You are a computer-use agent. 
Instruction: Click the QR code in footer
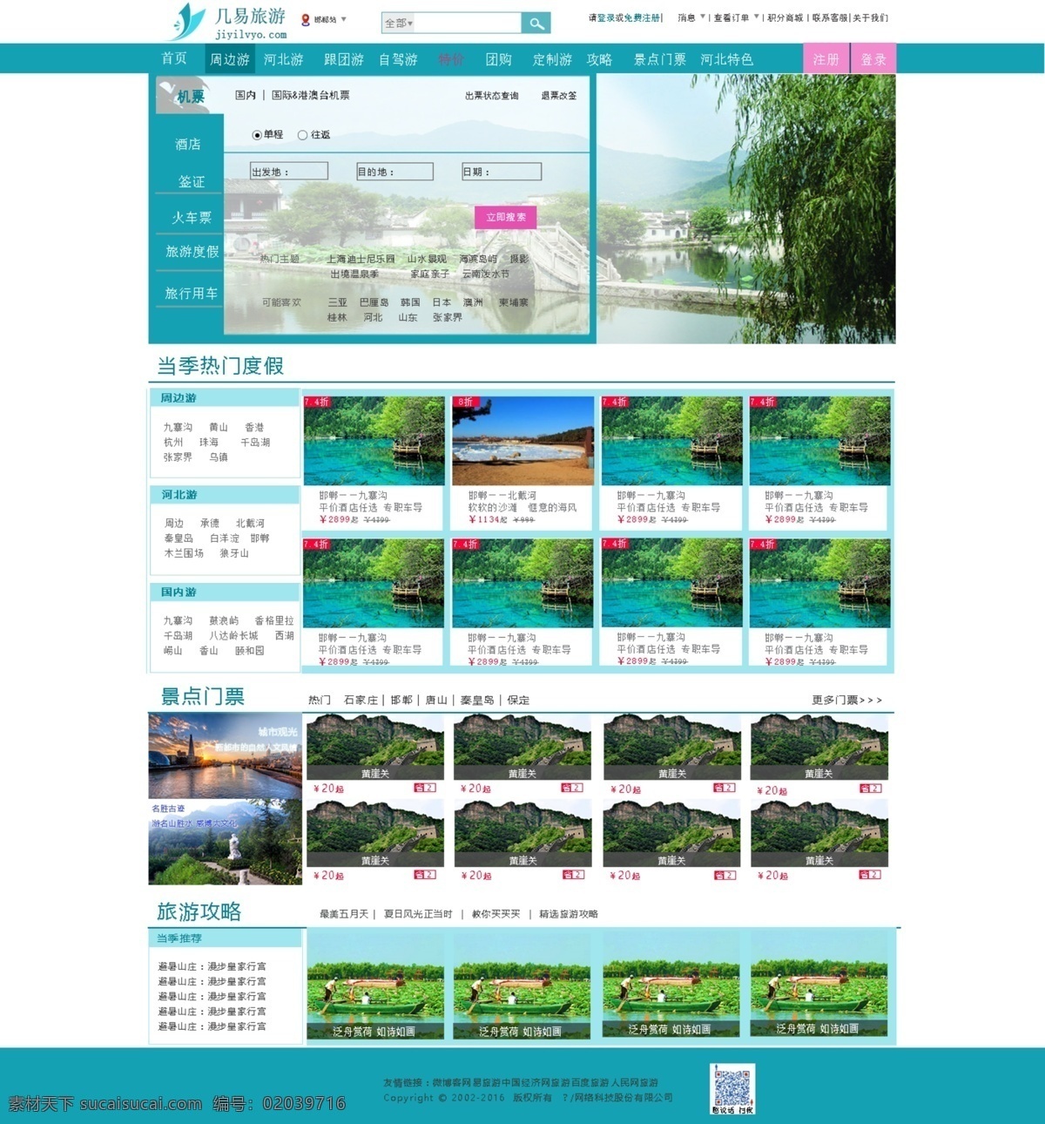click(x=732, y=1088)
